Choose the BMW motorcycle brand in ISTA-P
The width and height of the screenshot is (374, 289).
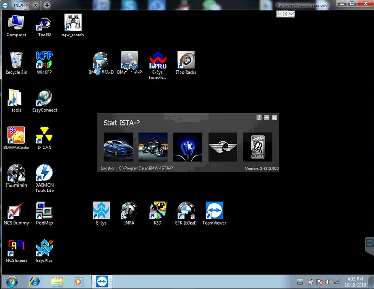[153, 147]
